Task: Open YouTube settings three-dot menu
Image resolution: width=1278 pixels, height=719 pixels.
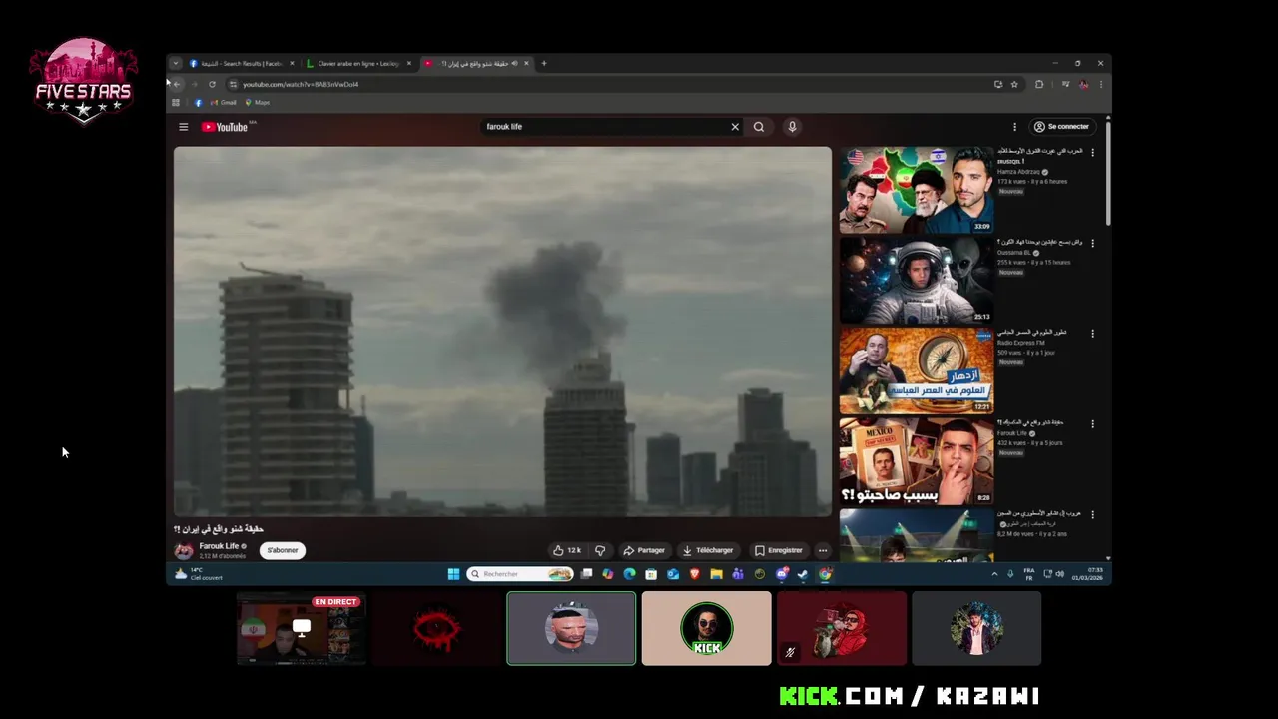Action: 1014,127
